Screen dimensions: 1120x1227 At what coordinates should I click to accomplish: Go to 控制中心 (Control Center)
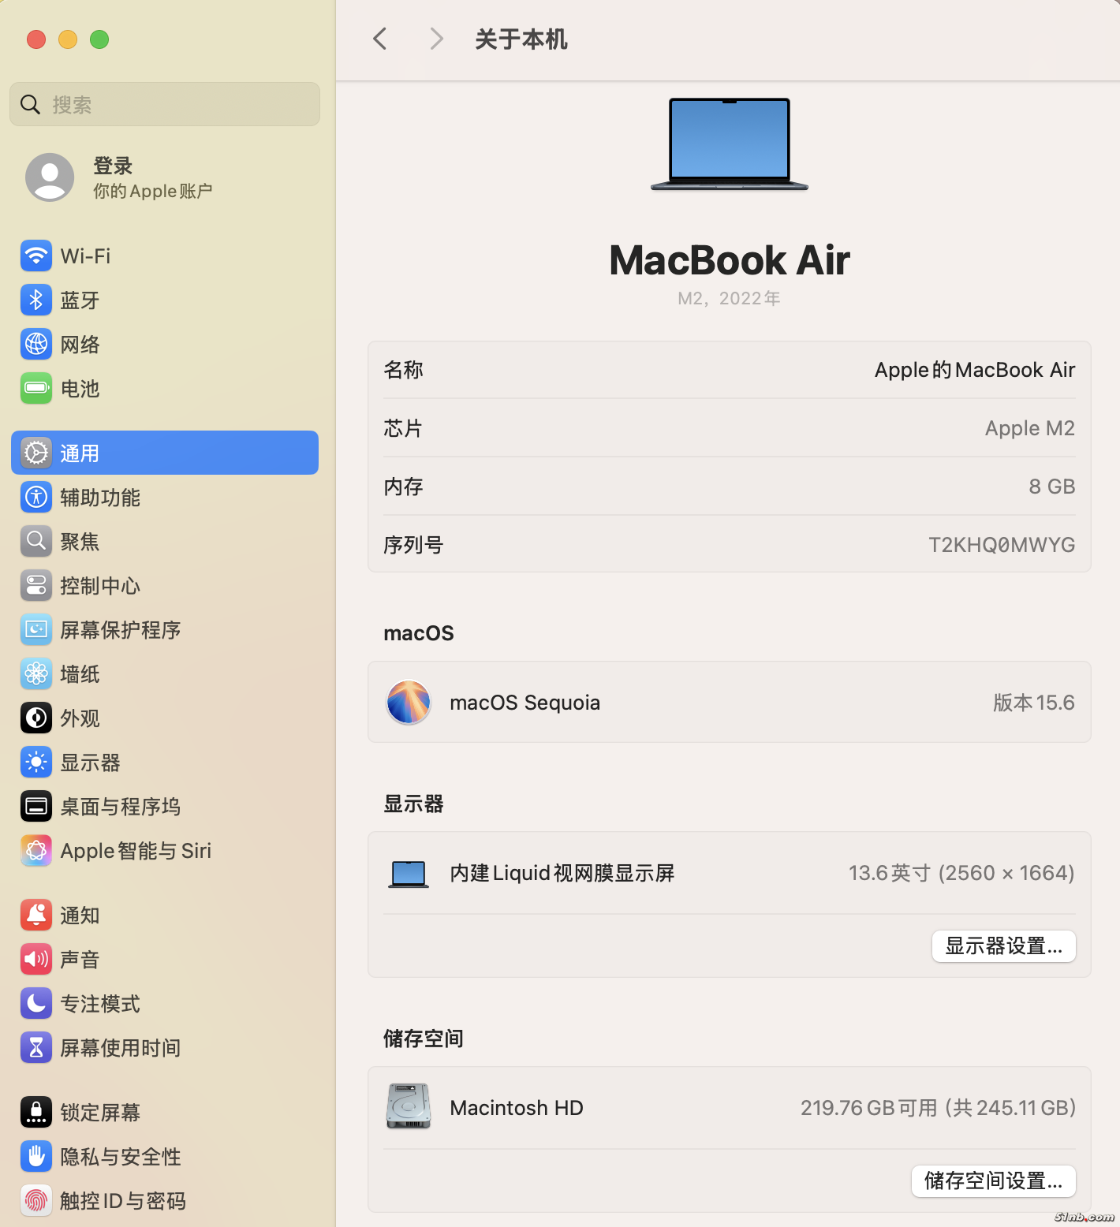[165, 586]
